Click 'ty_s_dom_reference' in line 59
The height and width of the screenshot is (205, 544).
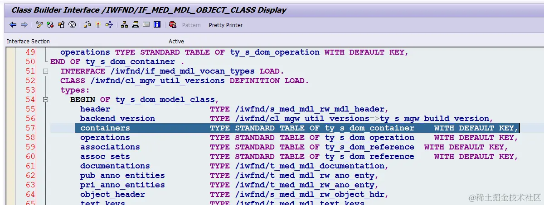[369, 147]
